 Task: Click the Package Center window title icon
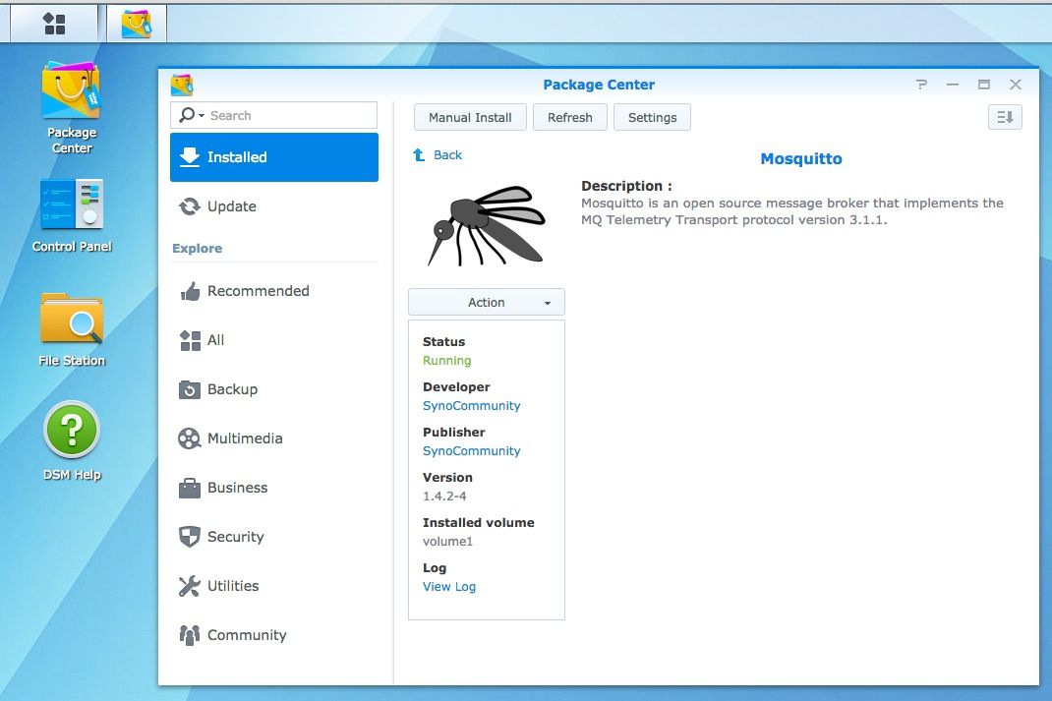point(182,85)
